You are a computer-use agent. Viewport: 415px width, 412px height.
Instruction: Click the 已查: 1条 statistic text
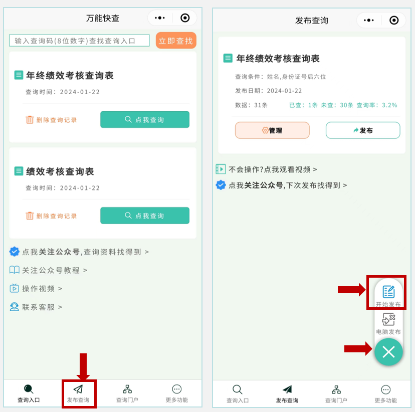pyautogui.click(x=303, y=105)
